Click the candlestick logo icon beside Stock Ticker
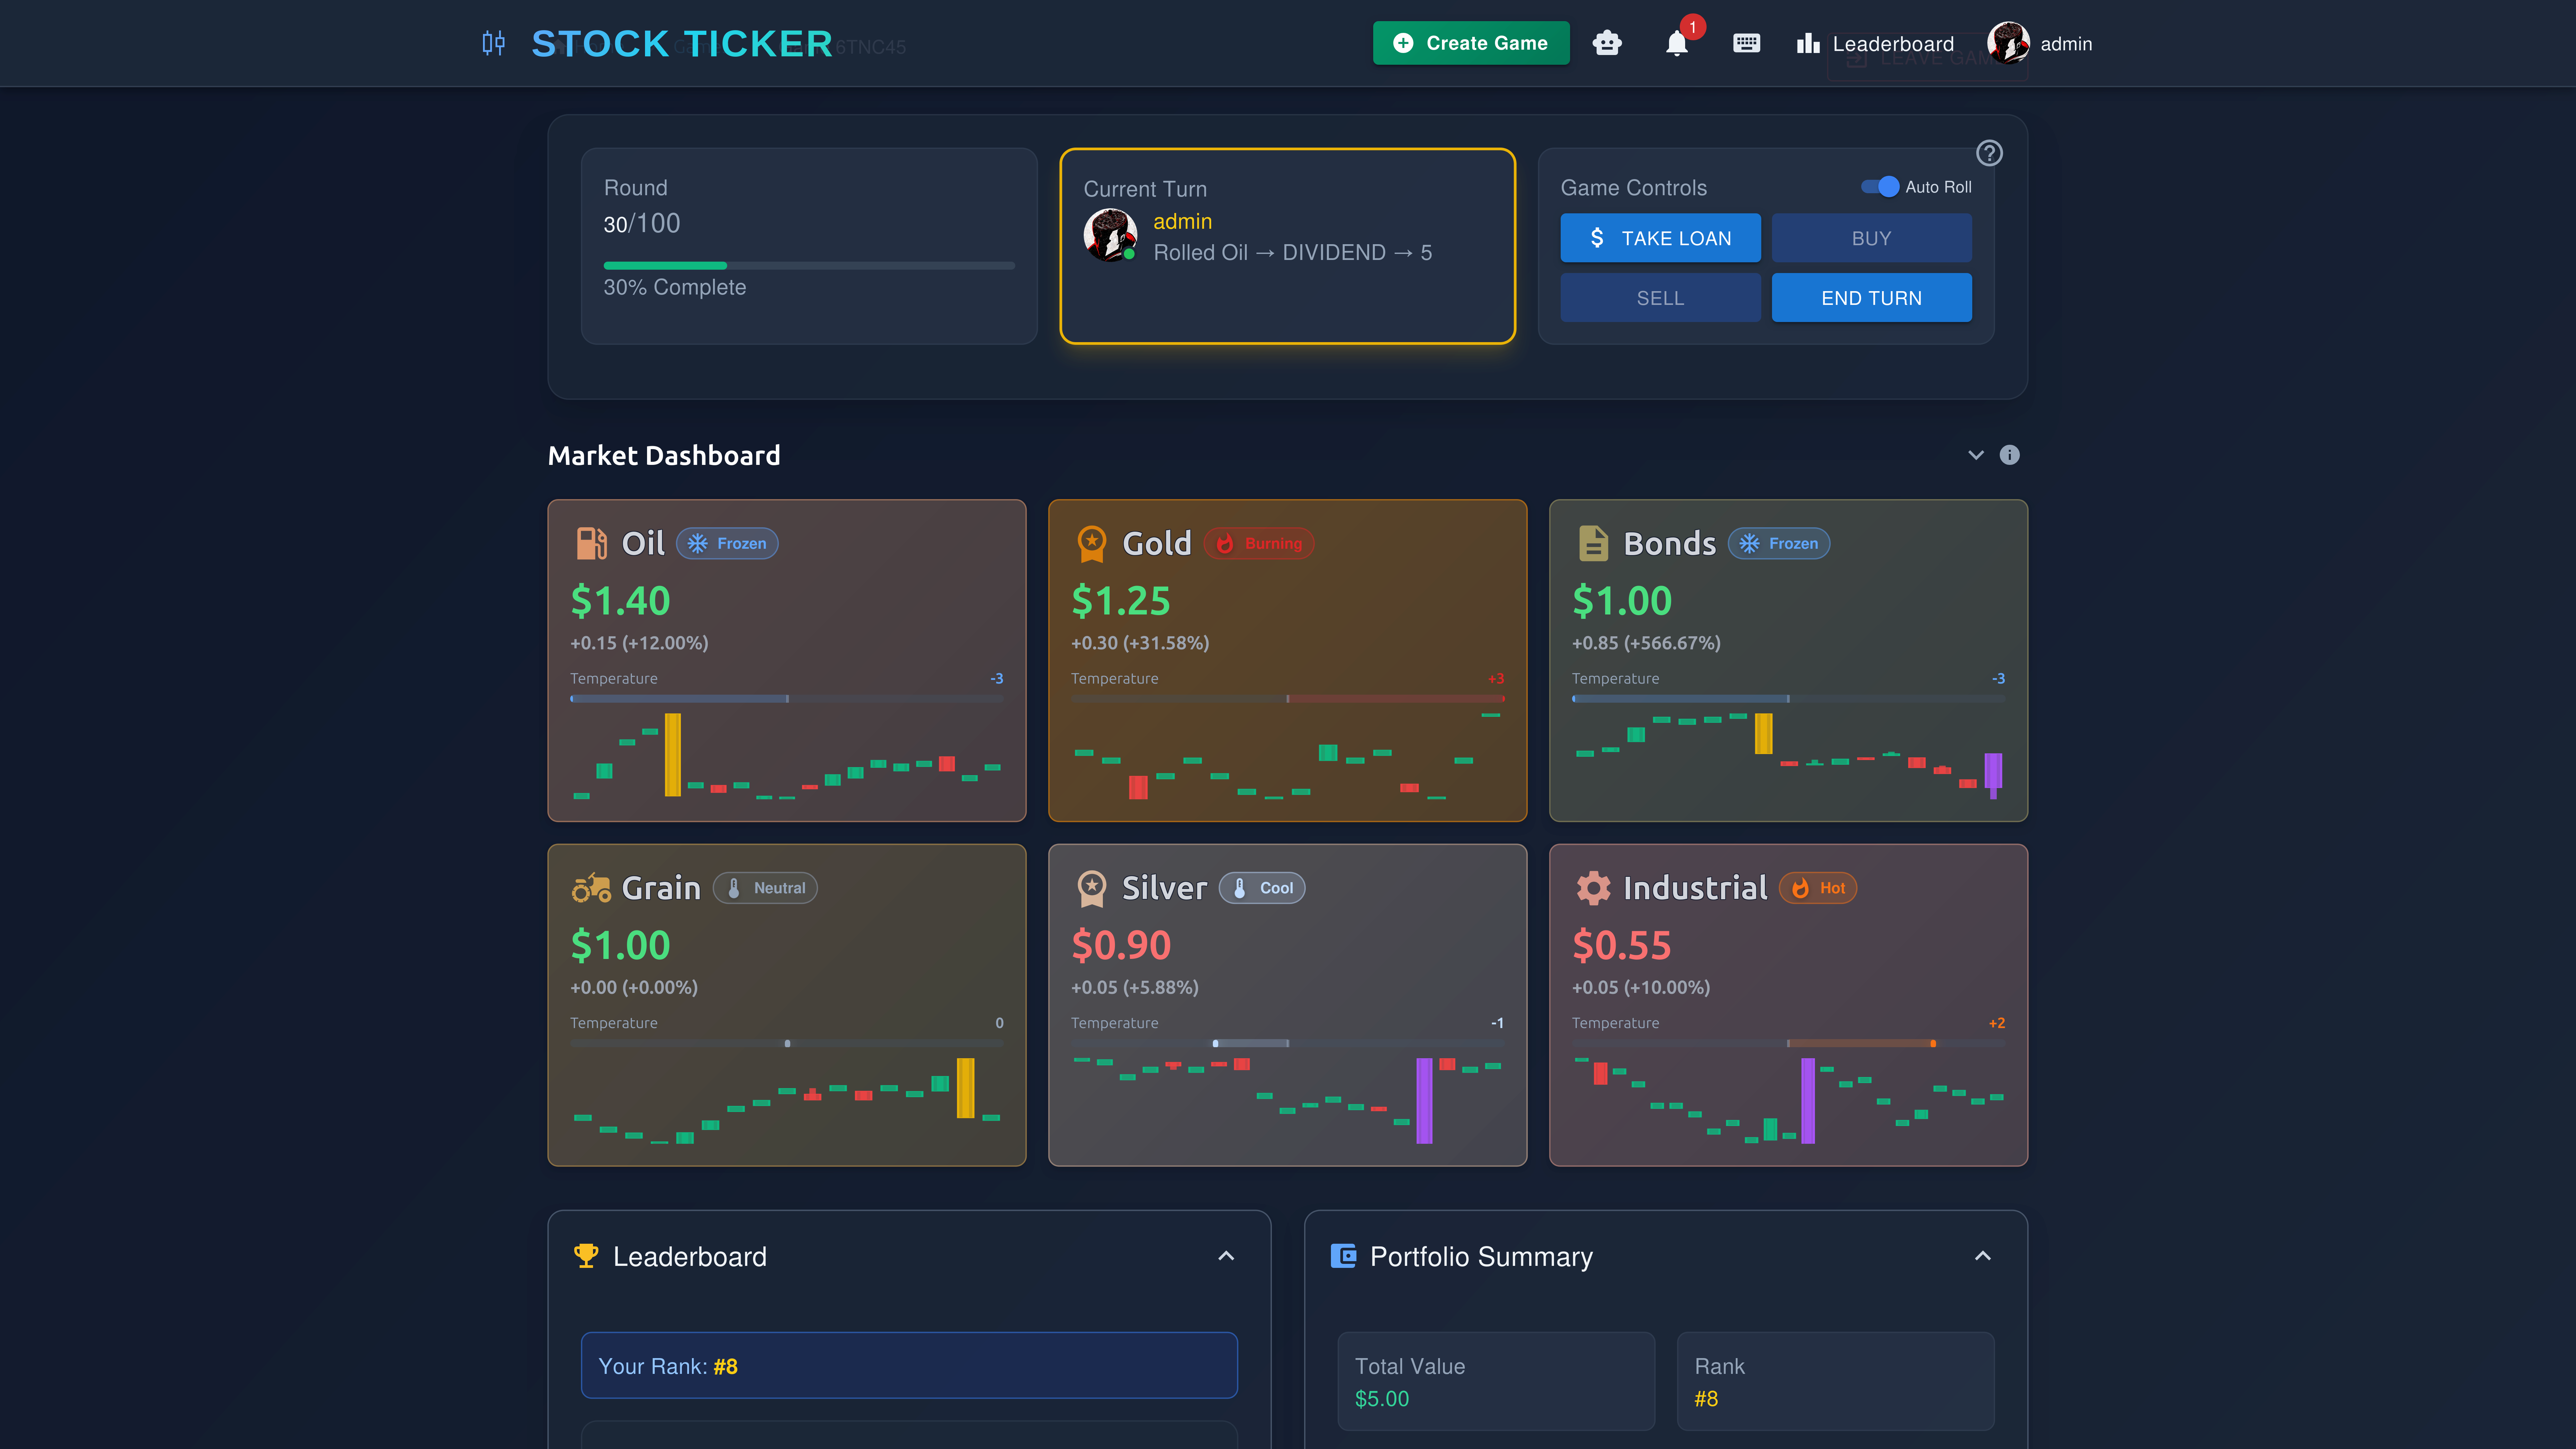 click(x=493, y=43)
